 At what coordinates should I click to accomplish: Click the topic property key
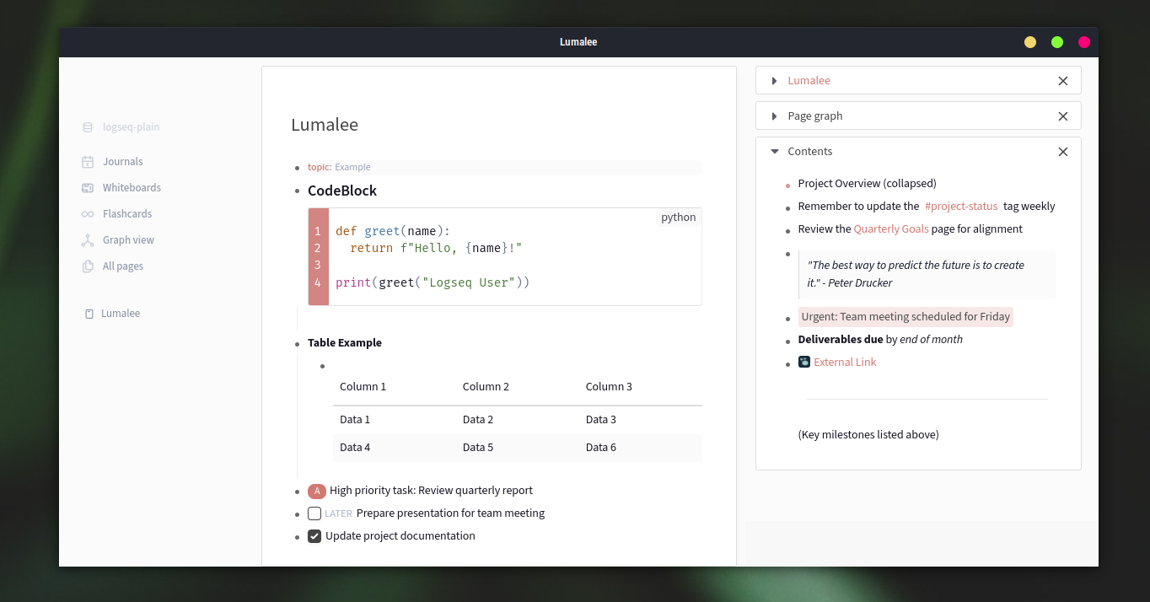pyautogui.click(x=319, y=168)
